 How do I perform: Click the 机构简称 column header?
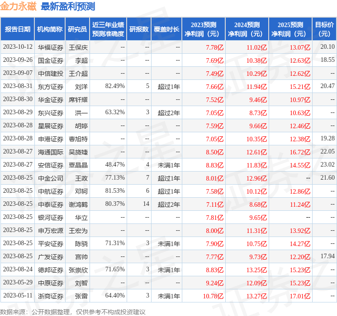50,29
